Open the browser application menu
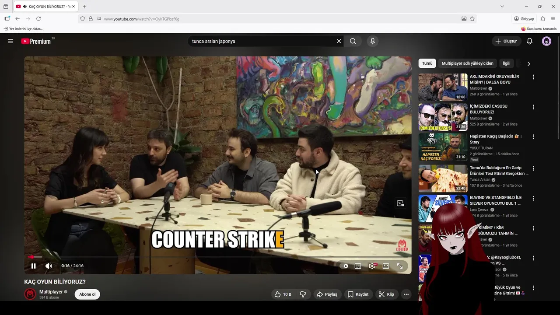The height and width of the screenshot is (315, 560). (x=553, y=19)
